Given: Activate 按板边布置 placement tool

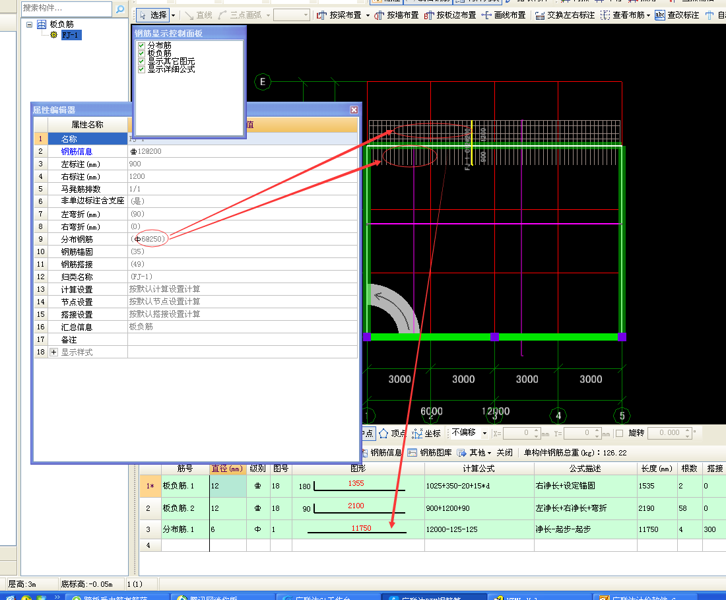Looking at the screenshot, I should point(450,15).
